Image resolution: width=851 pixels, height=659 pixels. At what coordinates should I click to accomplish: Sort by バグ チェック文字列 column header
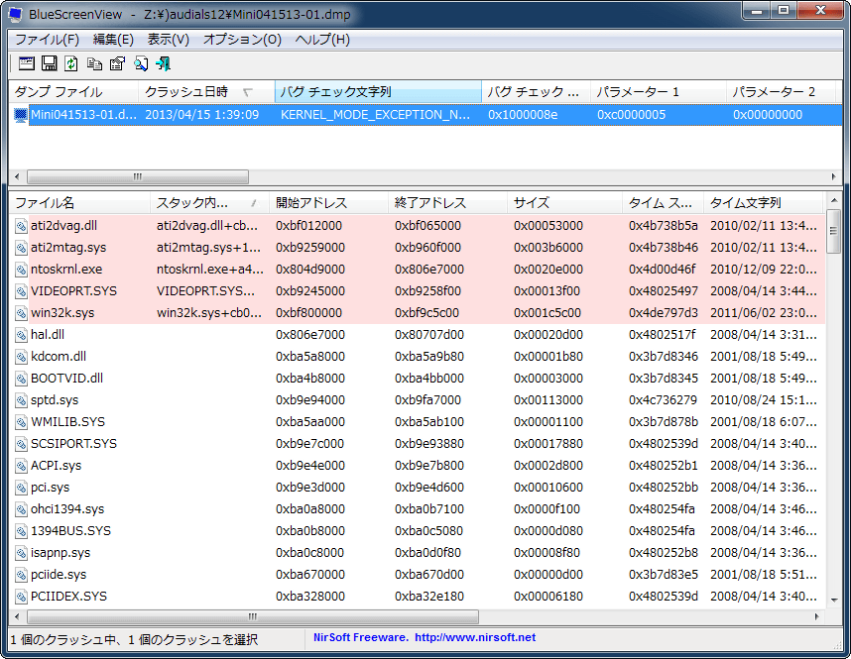coord(378,91)
